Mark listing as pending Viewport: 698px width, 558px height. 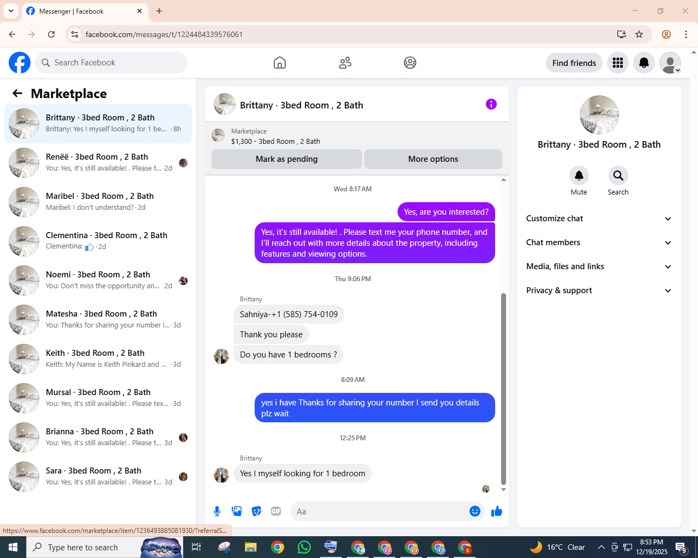(x=287, y=159)
